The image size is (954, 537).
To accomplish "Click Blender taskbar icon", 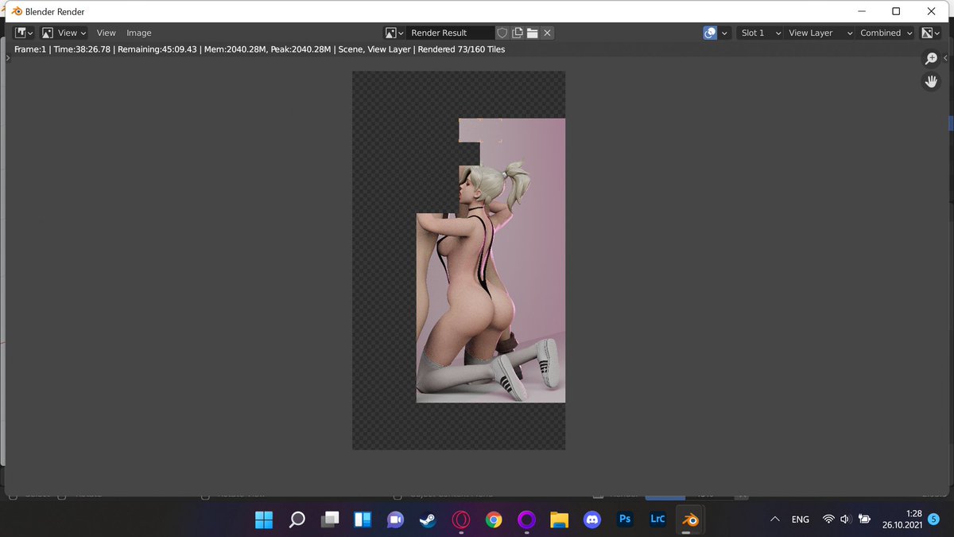I will pyautogui.click(x=690, y=519).
